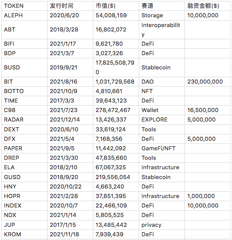Click the Interoperability category cell

coord(162,30)
